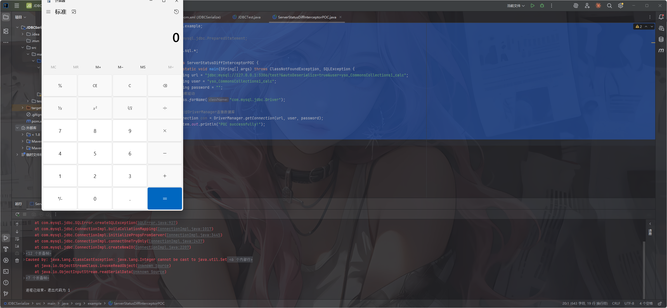667x308 pixels.
Task: Click the Debug bug icon
Action: point(542,6)
